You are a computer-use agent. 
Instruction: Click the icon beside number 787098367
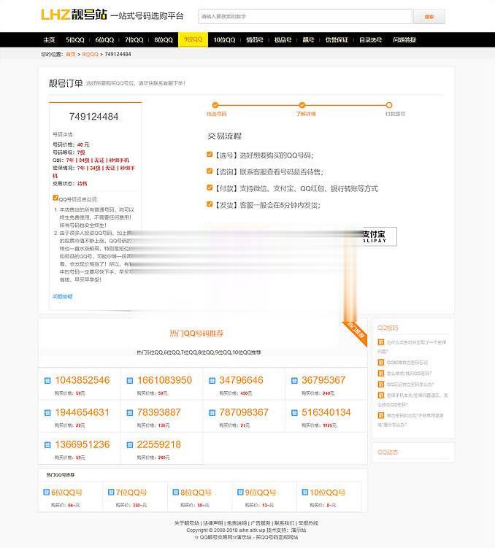pyautogui.click(x=212, y=413)
